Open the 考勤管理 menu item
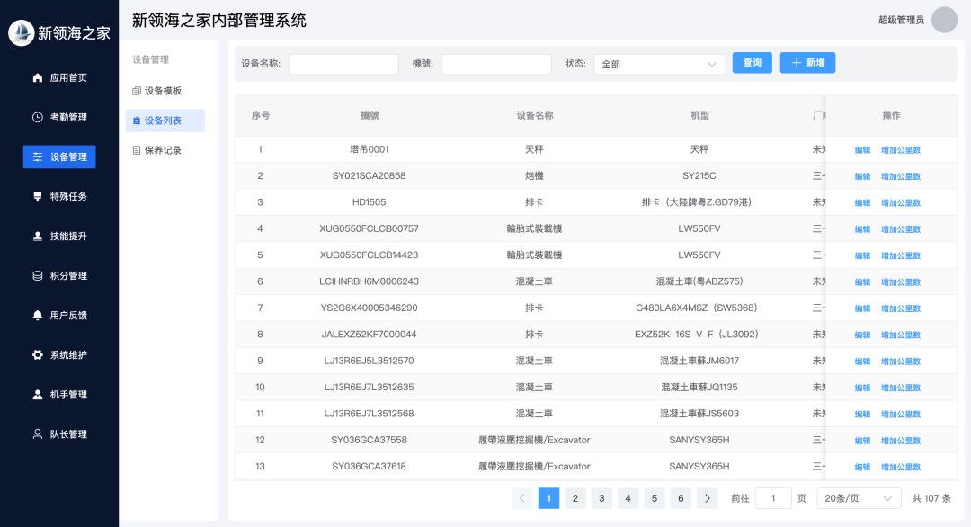Screen dimensions: 971x527 (59, 117)
